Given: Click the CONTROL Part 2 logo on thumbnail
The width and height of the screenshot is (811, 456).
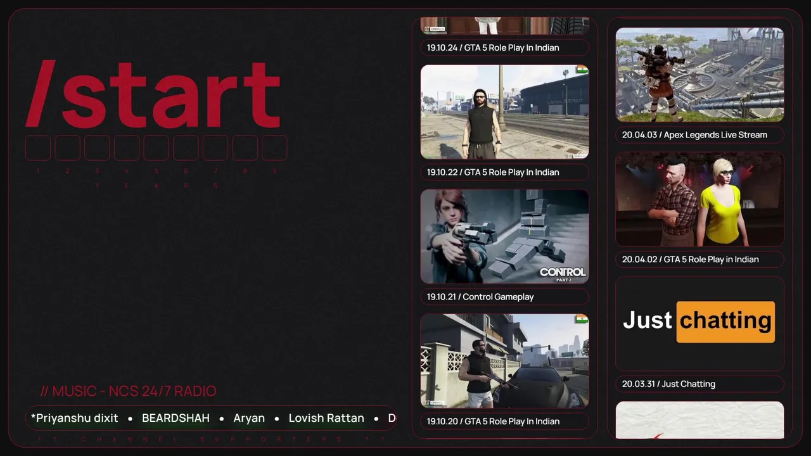Looking at the screenshot, I should (563, 274).
